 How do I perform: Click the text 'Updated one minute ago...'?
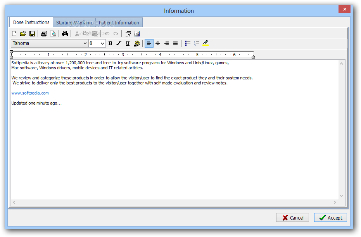[x=36, y=103]
